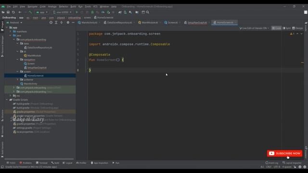Open the Analyze menu
The width and height of the screenshot is (308, 173).
52,6
